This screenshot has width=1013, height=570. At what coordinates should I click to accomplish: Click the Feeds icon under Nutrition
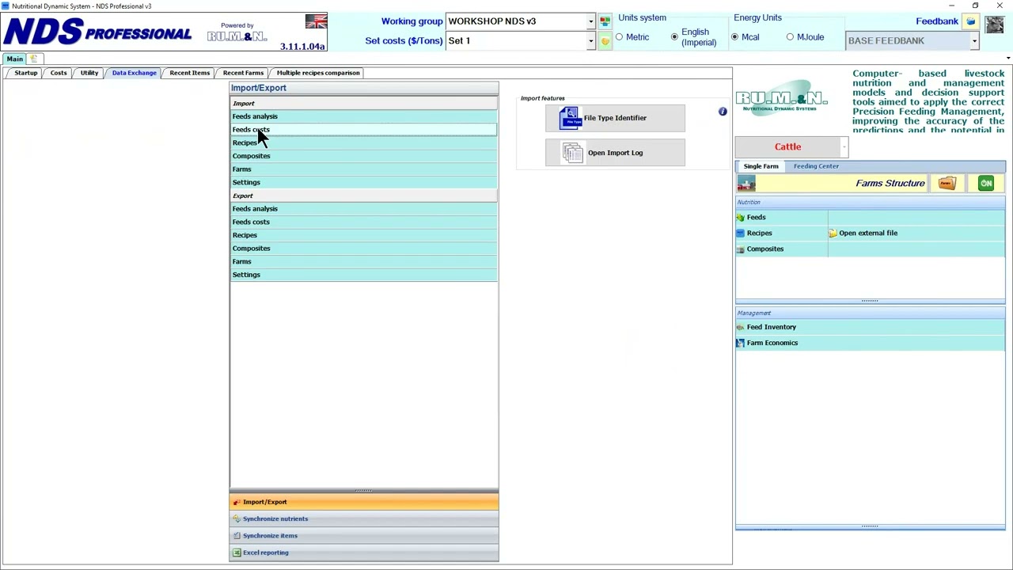pyautogui.click(x=741, y=217)
